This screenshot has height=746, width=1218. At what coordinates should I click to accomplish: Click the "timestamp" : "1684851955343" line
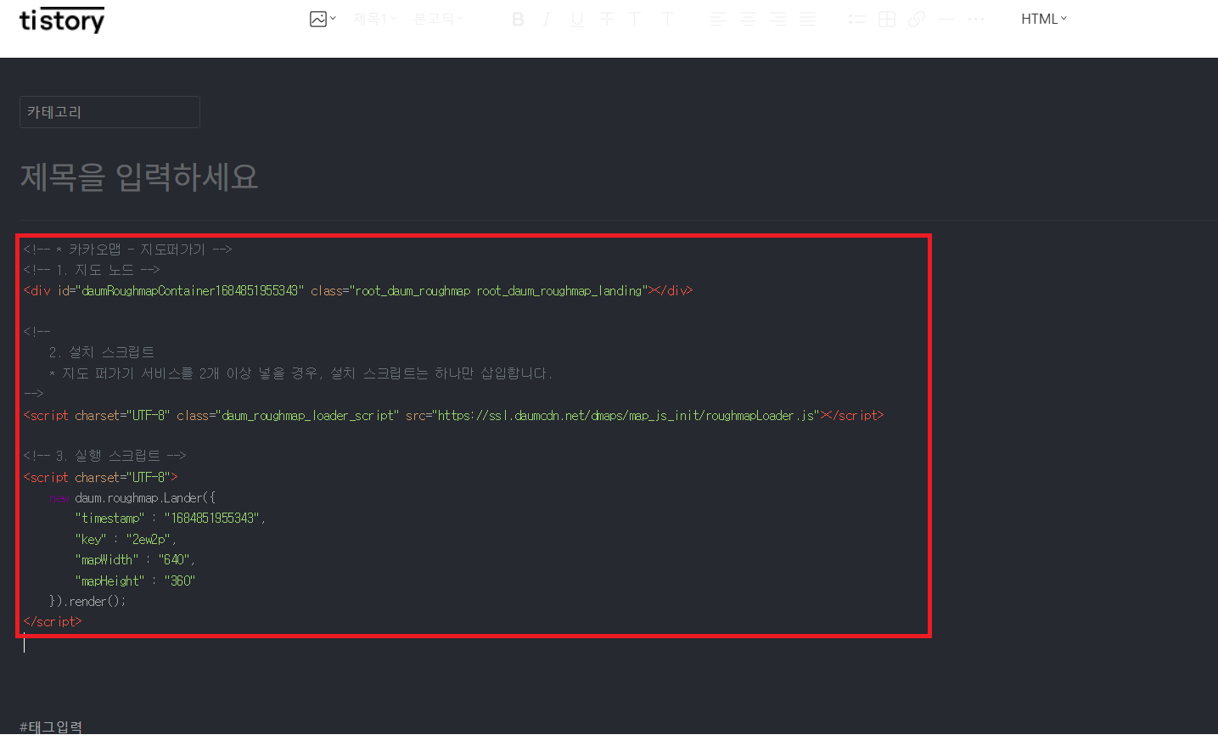pos(170,519)
